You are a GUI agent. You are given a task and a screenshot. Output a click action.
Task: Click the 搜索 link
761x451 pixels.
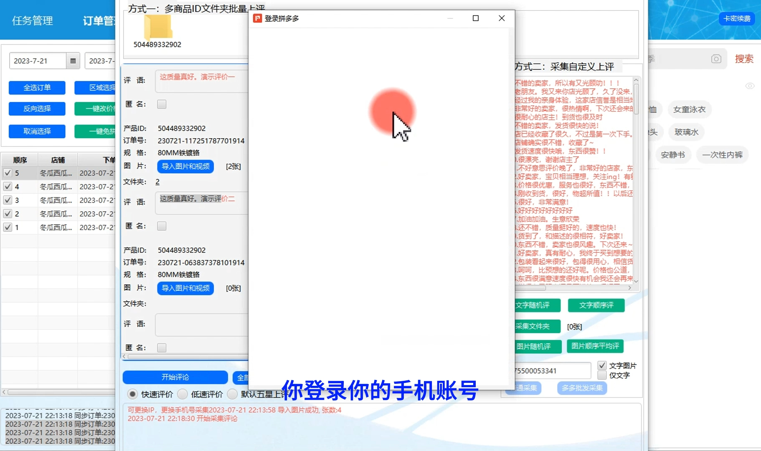click(744, 59)
